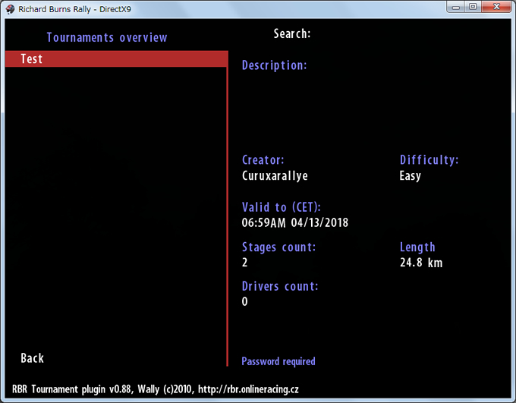Click the Valid to (CET) label
This screenshot has height=403, width=516.
282,207
